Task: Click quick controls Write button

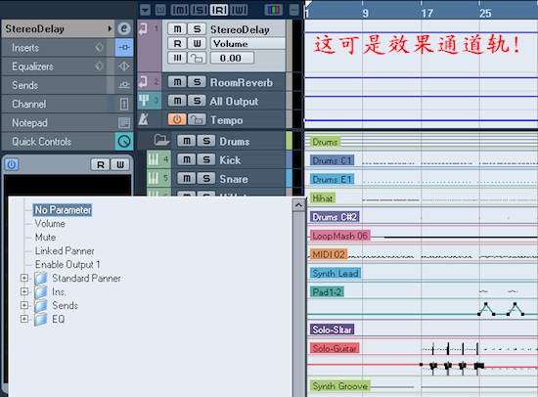Action: pos(120,164)
